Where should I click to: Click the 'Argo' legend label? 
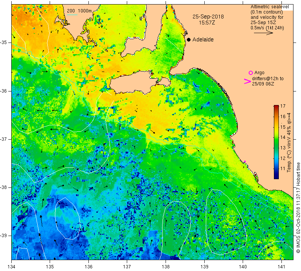(259, 73)
